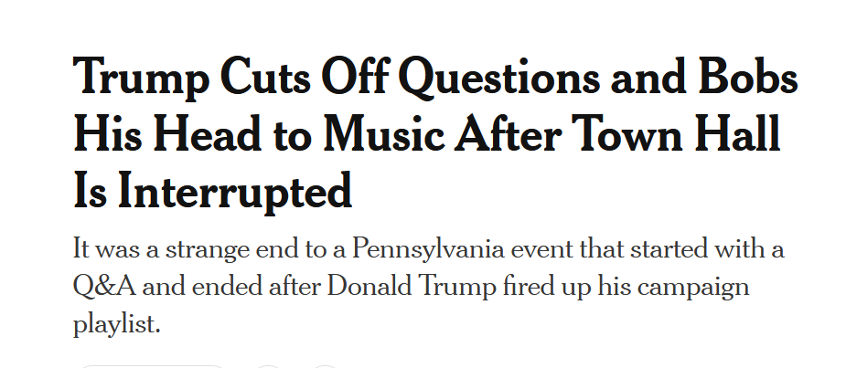Click 'Donald Trump' in the summary text
The height and width of the screenshot is (368, 846).
[x=412, y=287]
